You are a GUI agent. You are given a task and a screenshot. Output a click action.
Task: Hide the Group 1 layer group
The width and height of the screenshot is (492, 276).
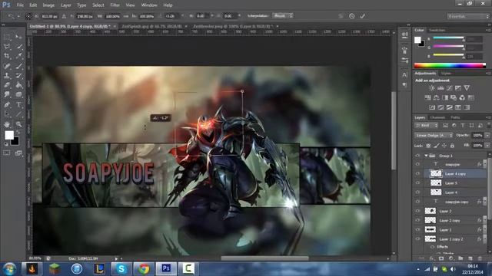(x=417, y=156)
